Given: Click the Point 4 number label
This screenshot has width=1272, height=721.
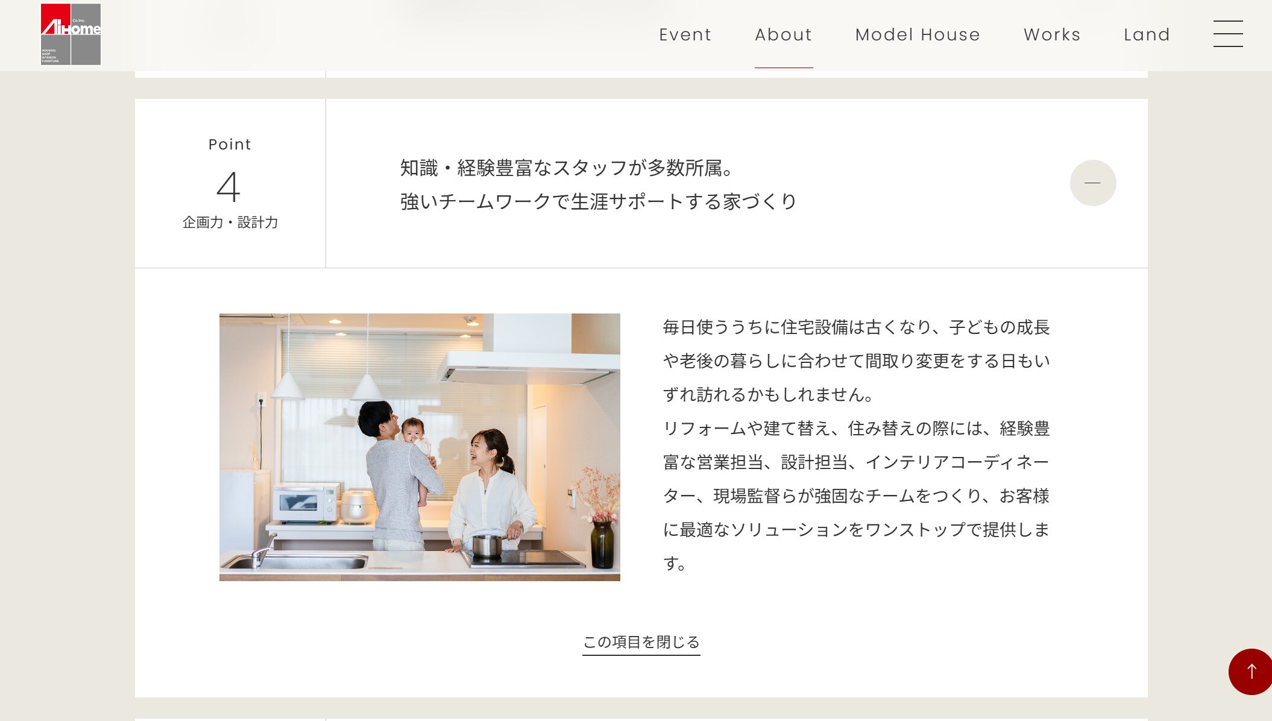Looking at the screenshot, I should 228,187.
